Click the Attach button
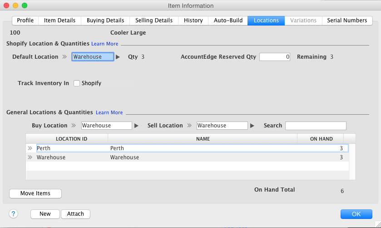The image size is (381, 228). coord(75,214)
